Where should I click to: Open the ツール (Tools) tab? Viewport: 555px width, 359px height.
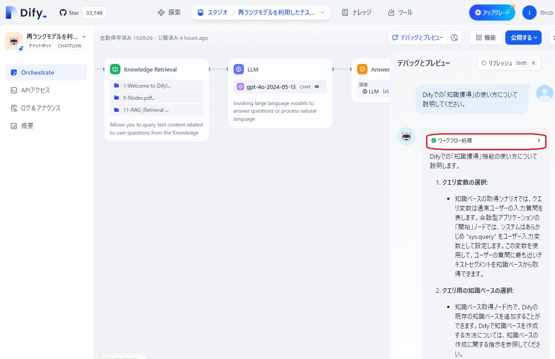[x=401, y=13]
